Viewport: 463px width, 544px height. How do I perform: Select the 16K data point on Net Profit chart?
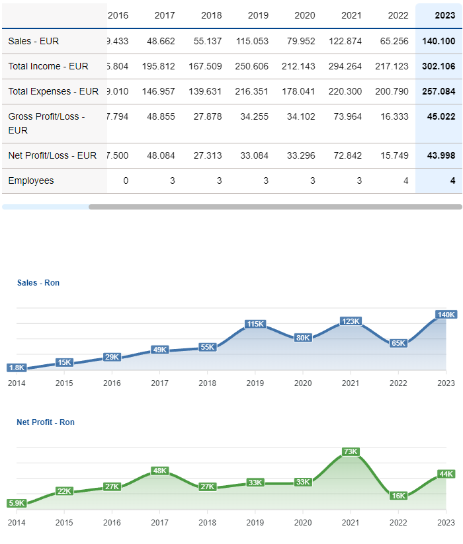398,496
